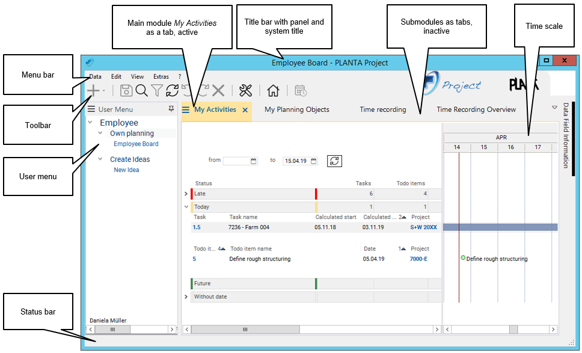Open Employee Board link in user menu
Image resolution: width=582 pixels, height=353 pixels.
point(136,144)
